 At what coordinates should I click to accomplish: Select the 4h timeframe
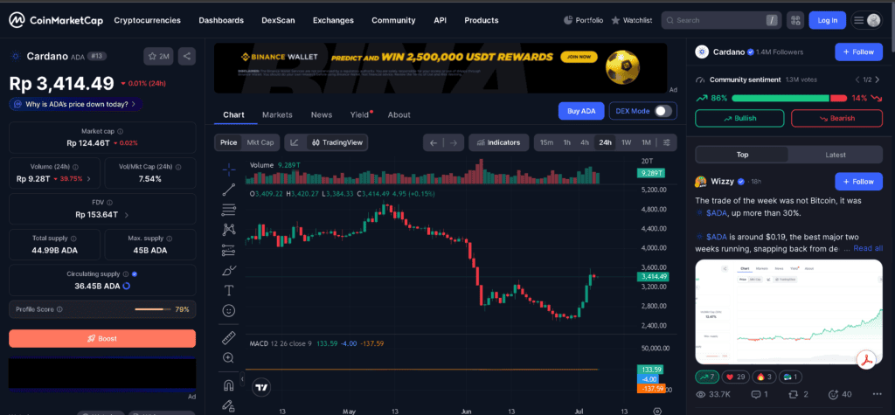(585, 142)
